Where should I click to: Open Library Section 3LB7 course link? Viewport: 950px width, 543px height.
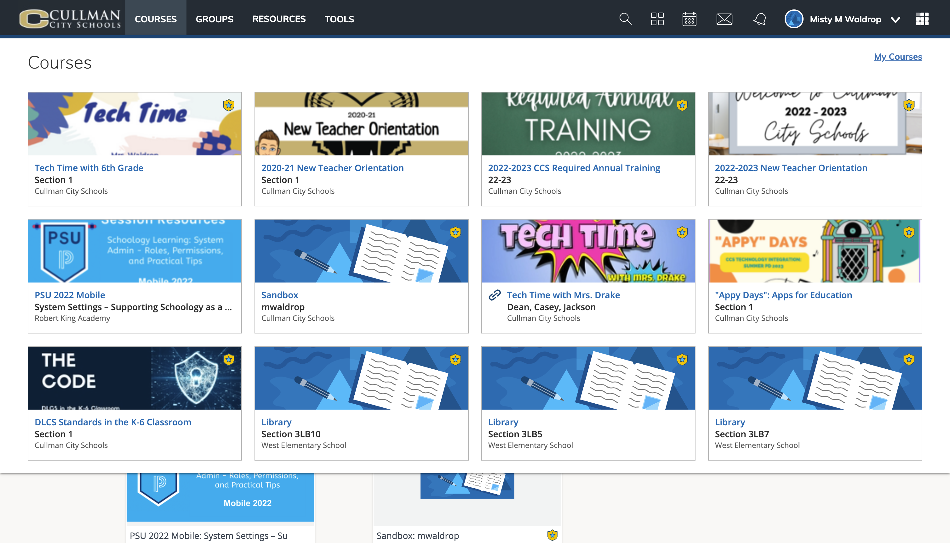(730, 422)
